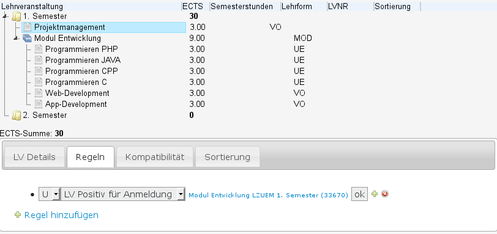Click the 2. Semester folder icon

[16, 115]
